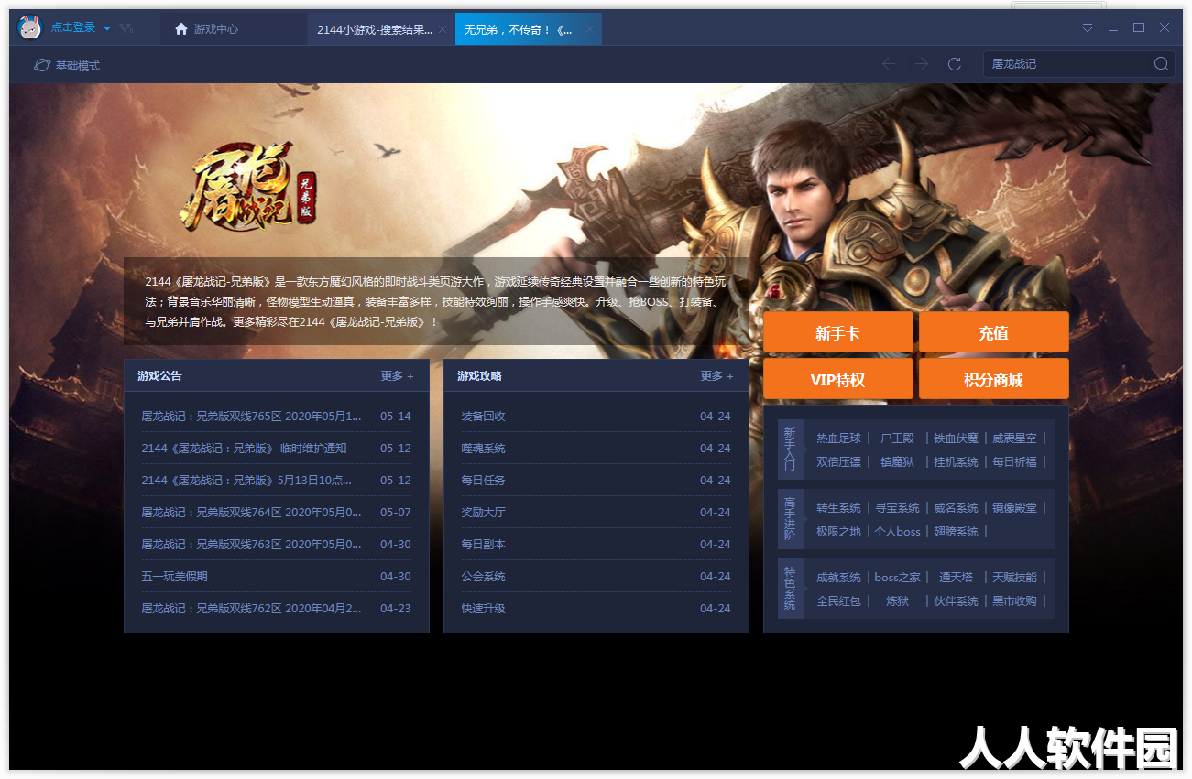Image resolution: width=1192 pixels, height=779 pixels.
Task: Select the 伙伴系统 link
Action: 956,601
